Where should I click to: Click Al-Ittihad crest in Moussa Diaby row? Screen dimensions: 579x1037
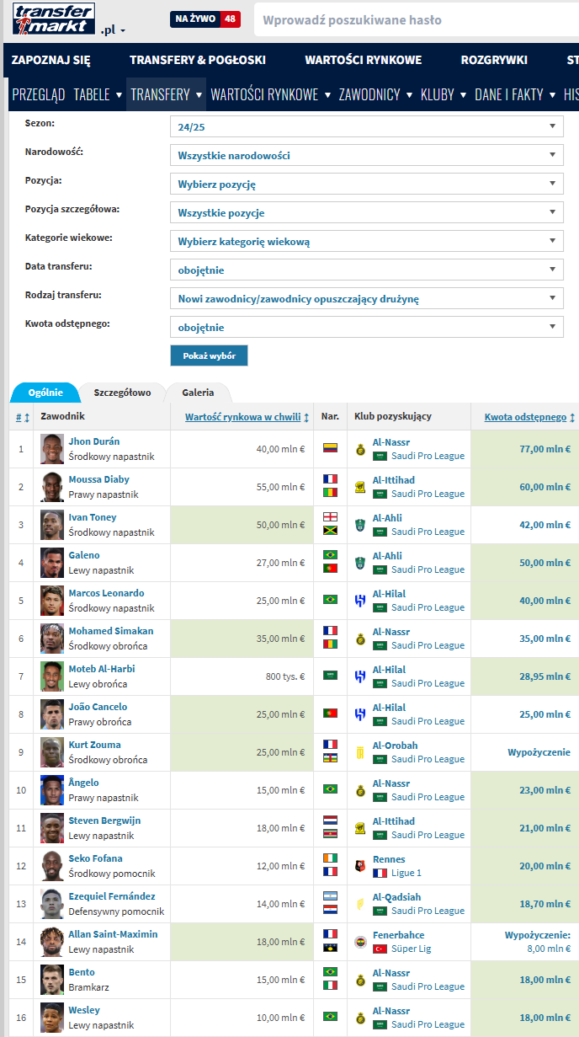[361, 487]
